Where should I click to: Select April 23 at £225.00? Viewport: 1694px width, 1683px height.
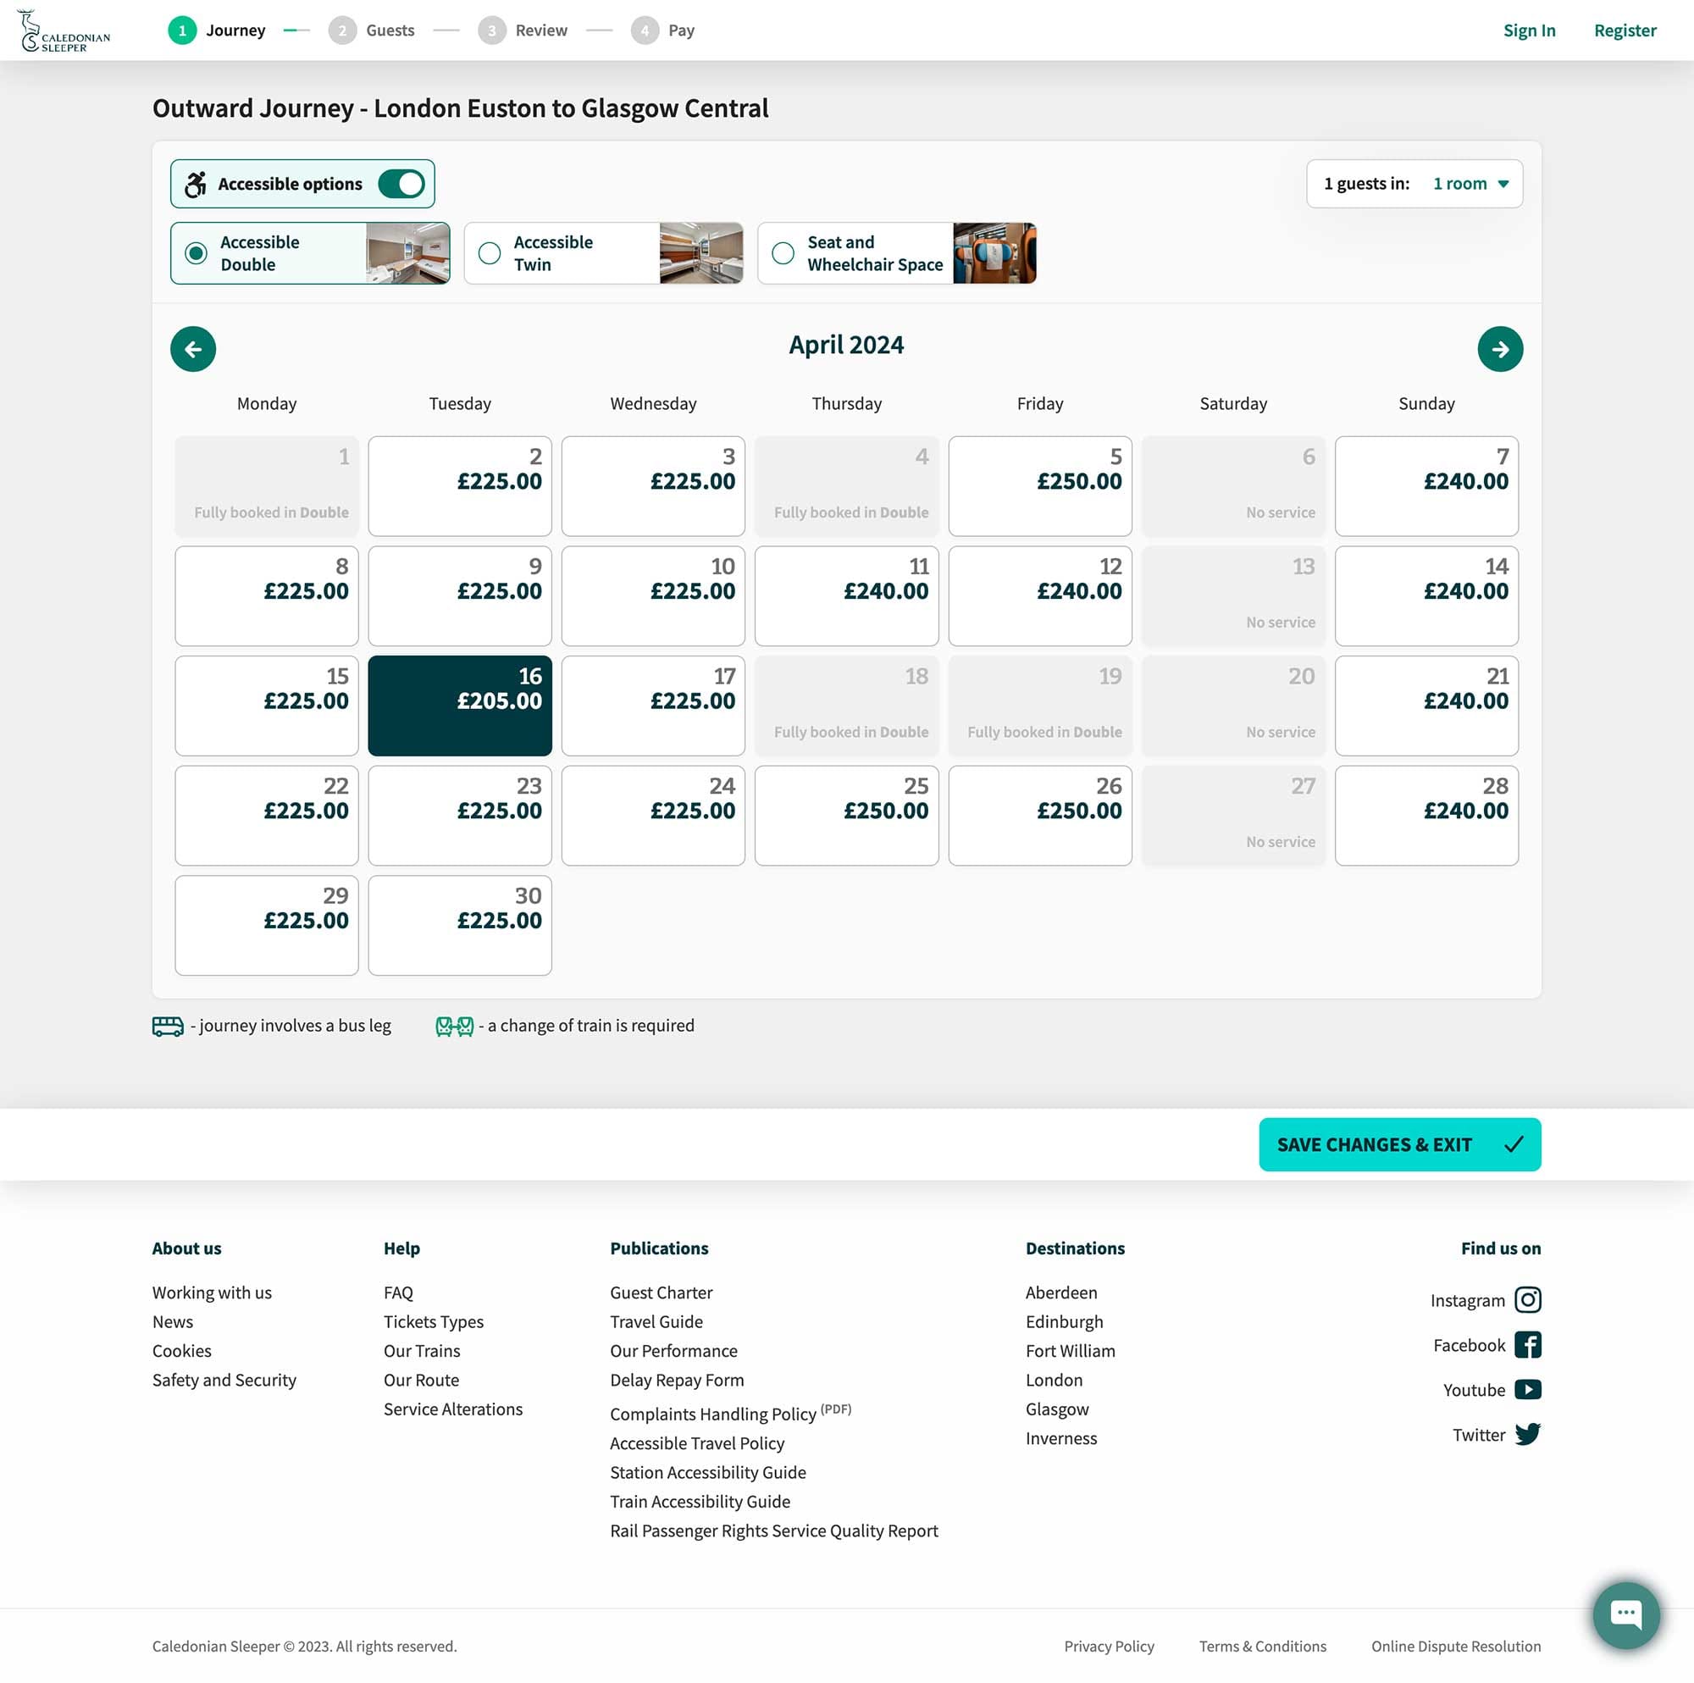[x=459, y=815]
